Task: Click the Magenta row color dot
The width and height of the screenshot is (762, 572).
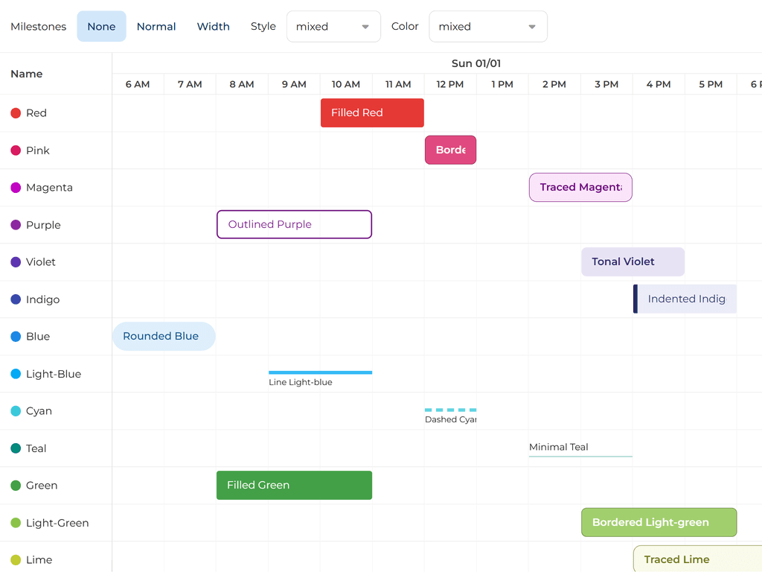Action: pyautogui.click(x=16, y=188)
